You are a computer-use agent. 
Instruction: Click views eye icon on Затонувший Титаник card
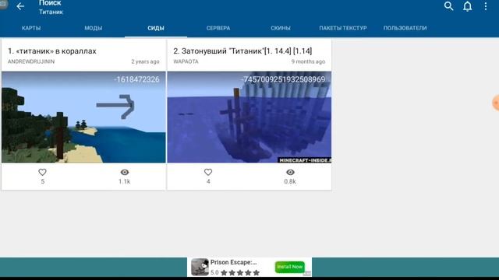pyautogui.click(x=290, y=172)
